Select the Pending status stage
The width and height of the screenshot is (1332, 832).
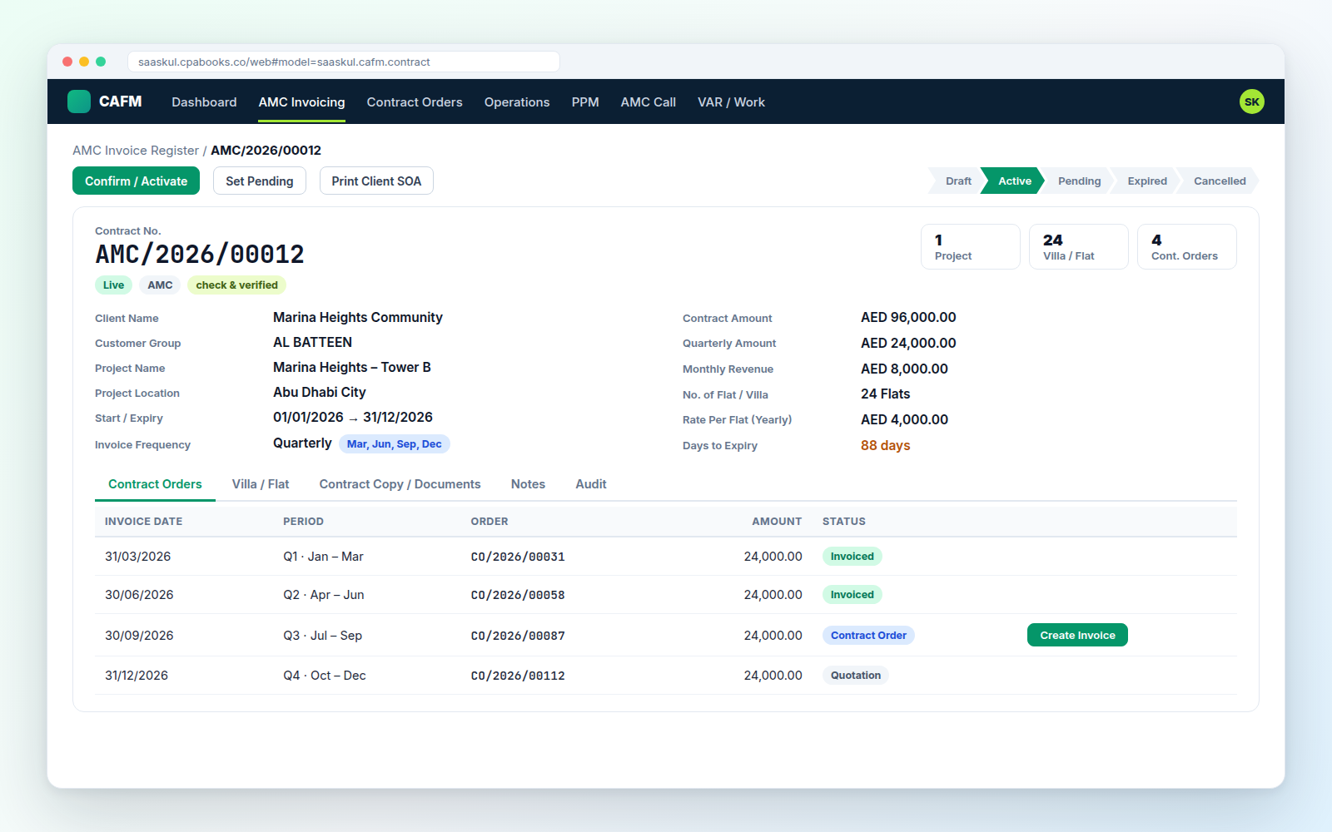(1079, 181)
